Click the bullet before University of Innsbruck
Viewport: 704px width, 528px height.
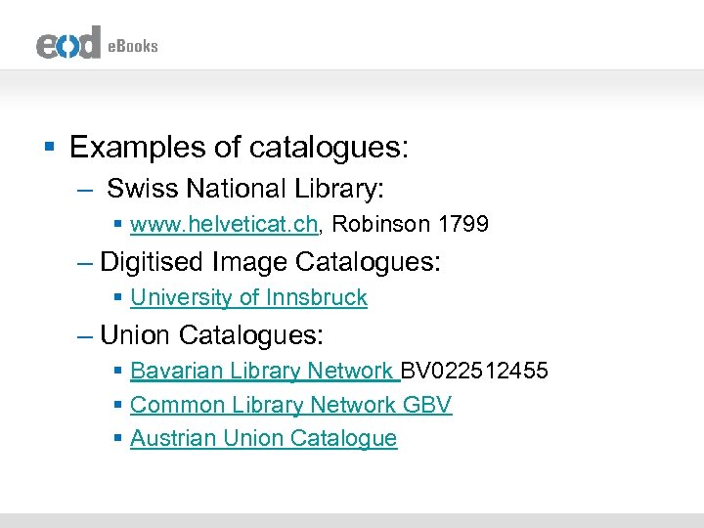pyautogui.click(x=119, y=299)
